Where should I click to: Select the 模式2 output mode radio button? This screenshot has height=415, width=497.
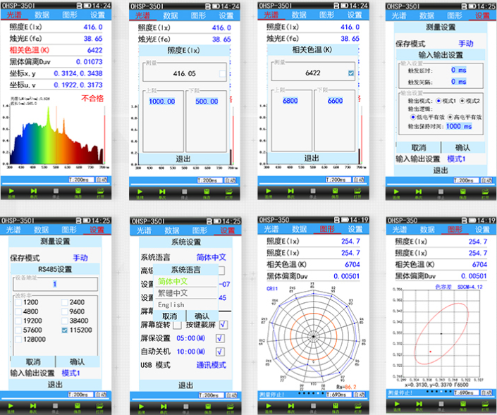pyautogui.click(x=462, y=101)
